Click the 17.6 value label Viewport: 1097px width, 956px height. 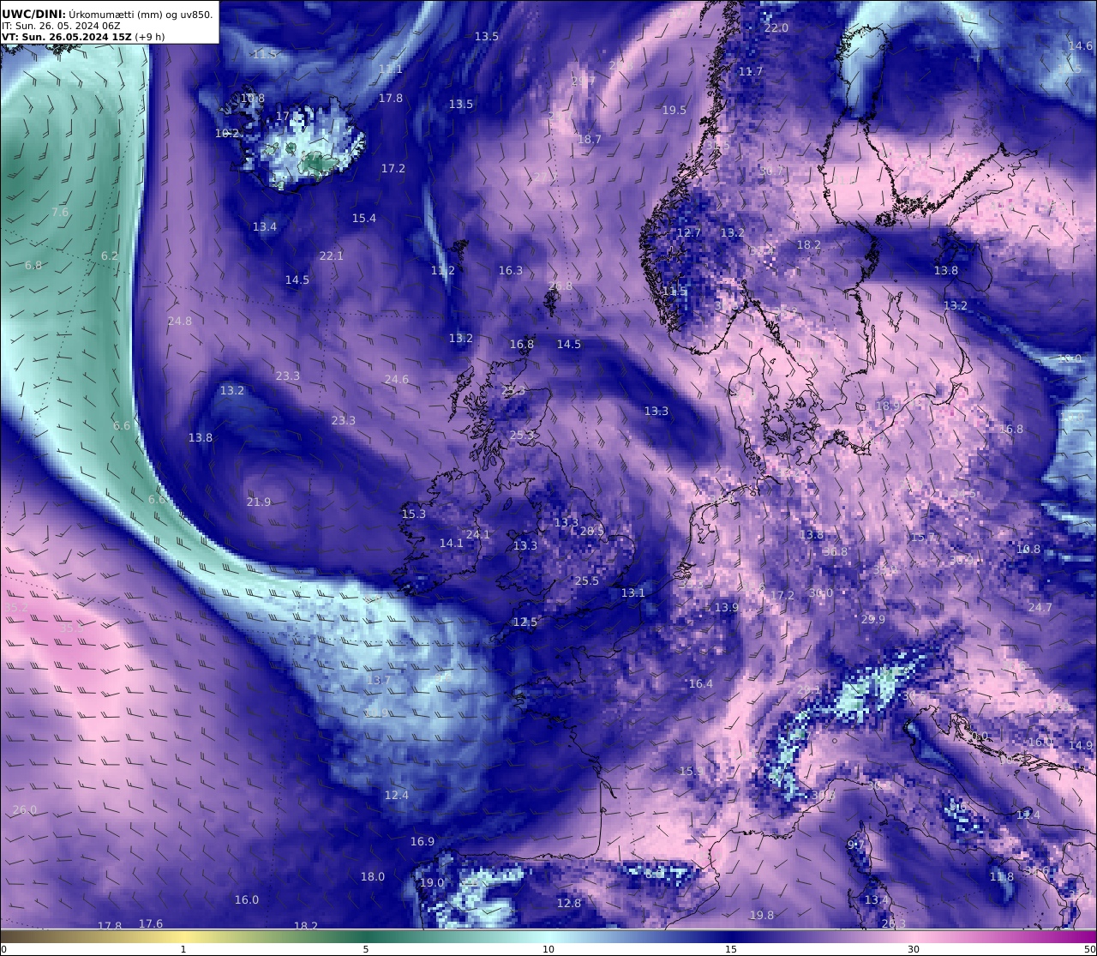pyautogui.click(x=151, y=924)
